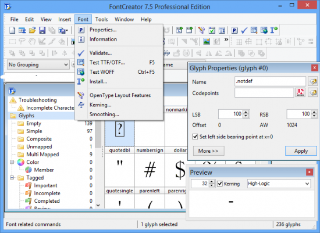Viewport: 320px width, 233px height.
Task: Click the generate codepoints icon at row end
Action: [313, 92]
